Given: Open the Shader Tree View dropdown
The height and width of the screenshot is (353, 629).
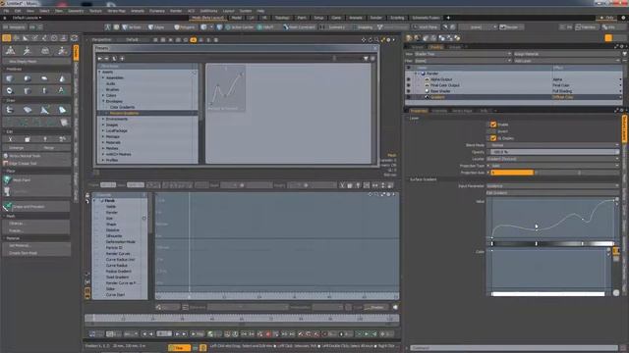Looking at the screenshot, I should [463, 54].
